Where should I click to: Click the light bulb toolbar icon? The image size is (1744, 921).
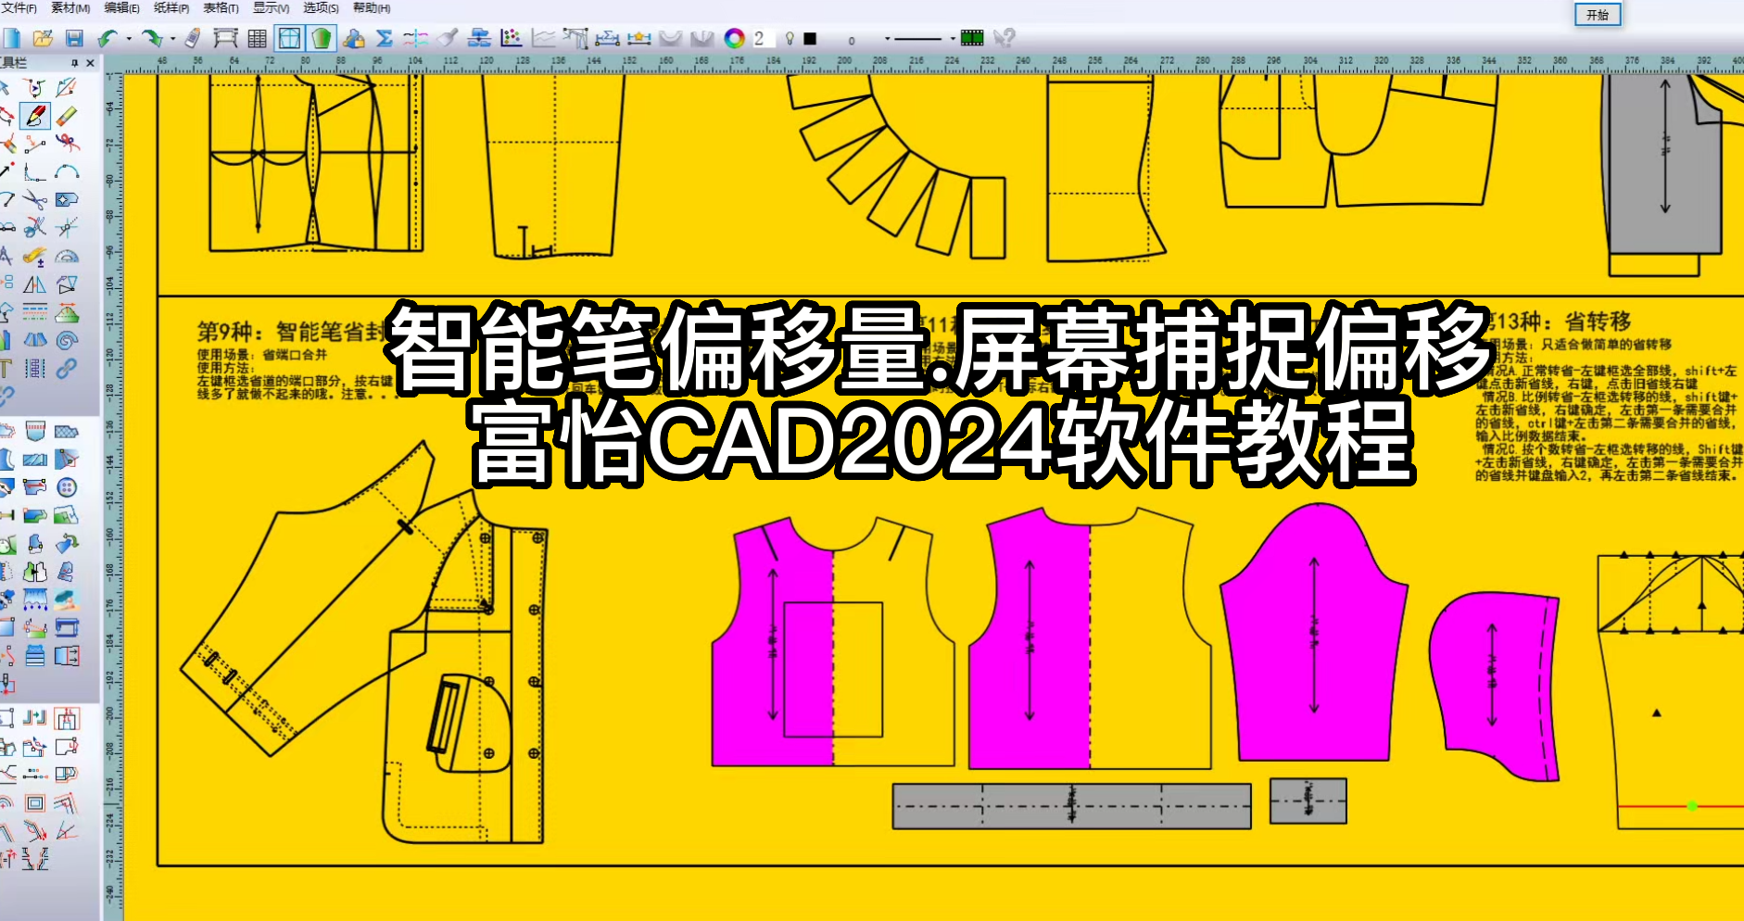[x=790, y=39]
